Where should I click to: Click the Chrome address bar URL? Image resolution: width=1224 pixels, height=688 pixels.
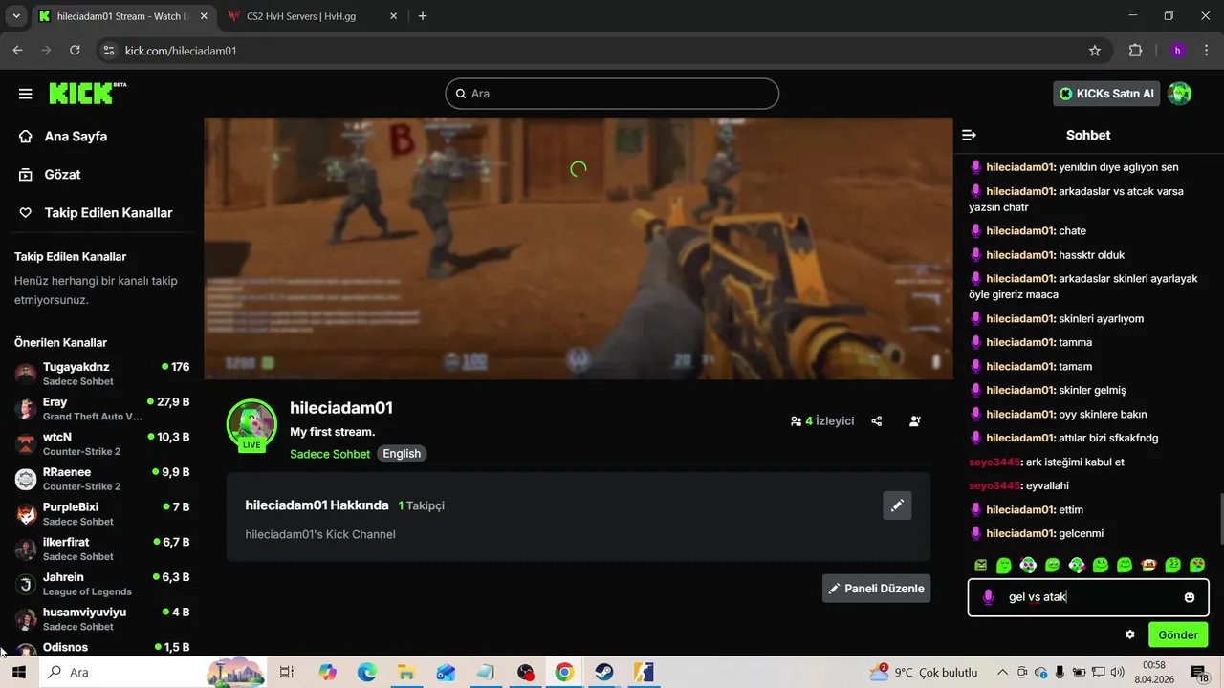pos(181,51)
